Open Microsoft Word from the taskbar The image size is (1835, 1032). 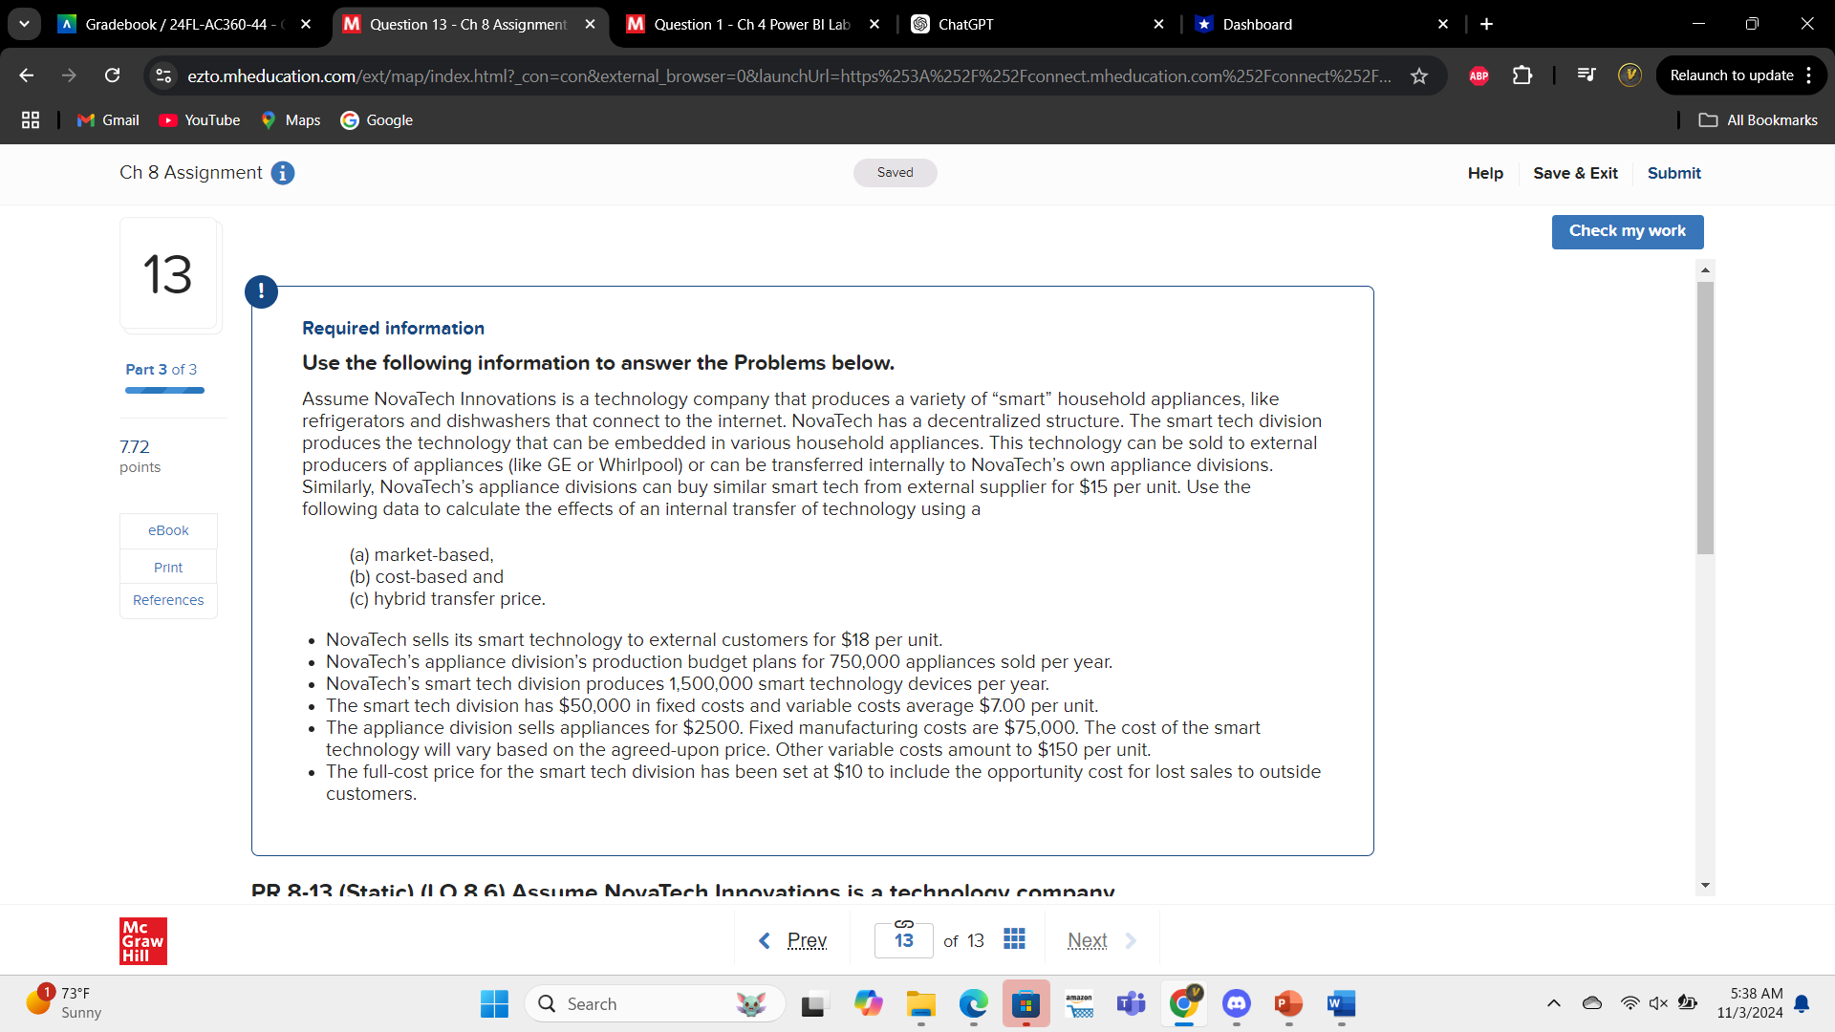click(x=1340, y=1004)
